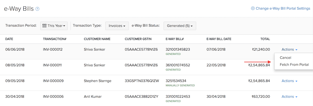The height and width of the screenshot is (106, 313).
Task: Click the total ₹63,720.00
Action: [261, 97]
